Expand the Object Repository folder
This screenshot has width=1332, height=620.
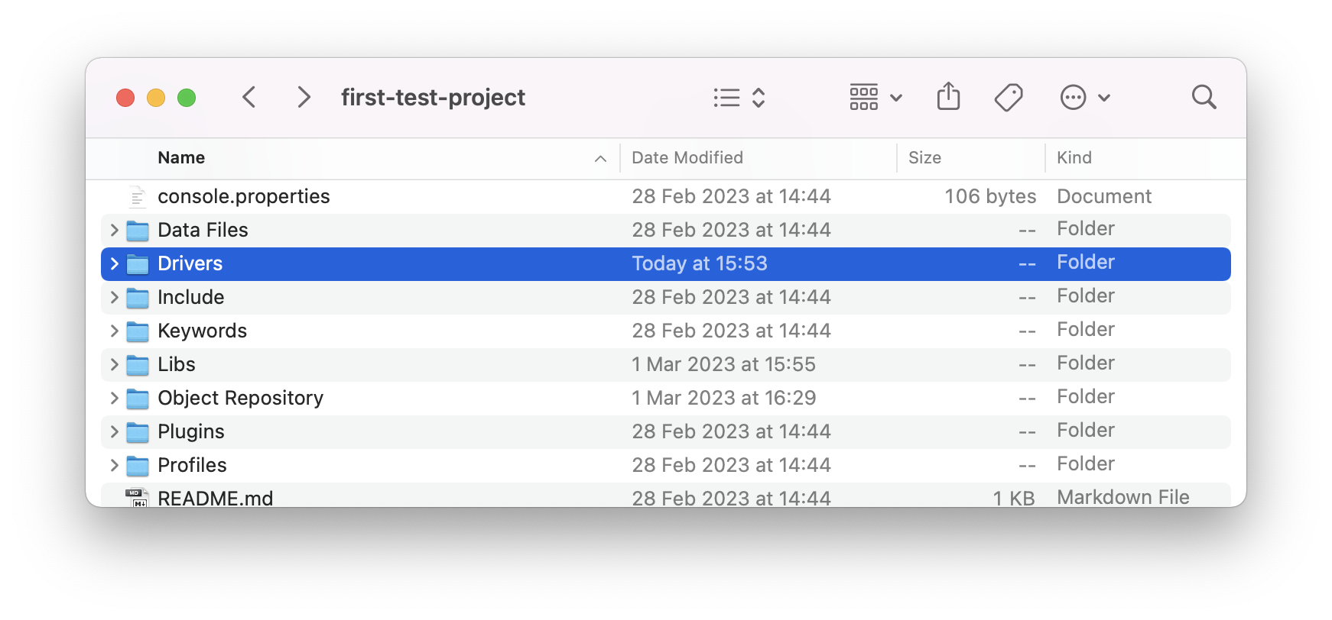(x=113, y=398)
